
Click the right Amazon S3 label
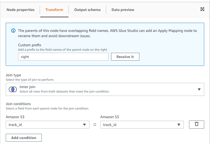click(x=110, y=117)
